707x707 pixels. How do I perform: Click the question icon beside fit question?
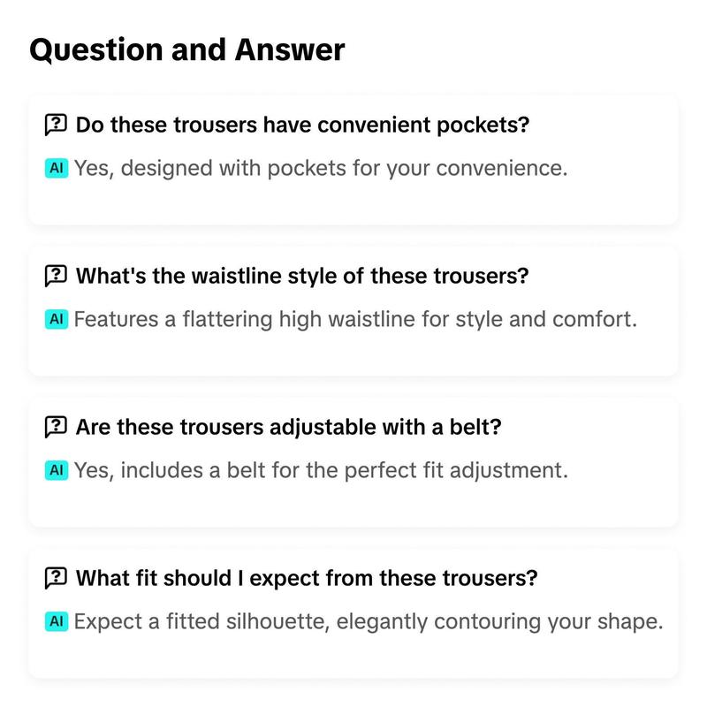[x=56, y=578]
